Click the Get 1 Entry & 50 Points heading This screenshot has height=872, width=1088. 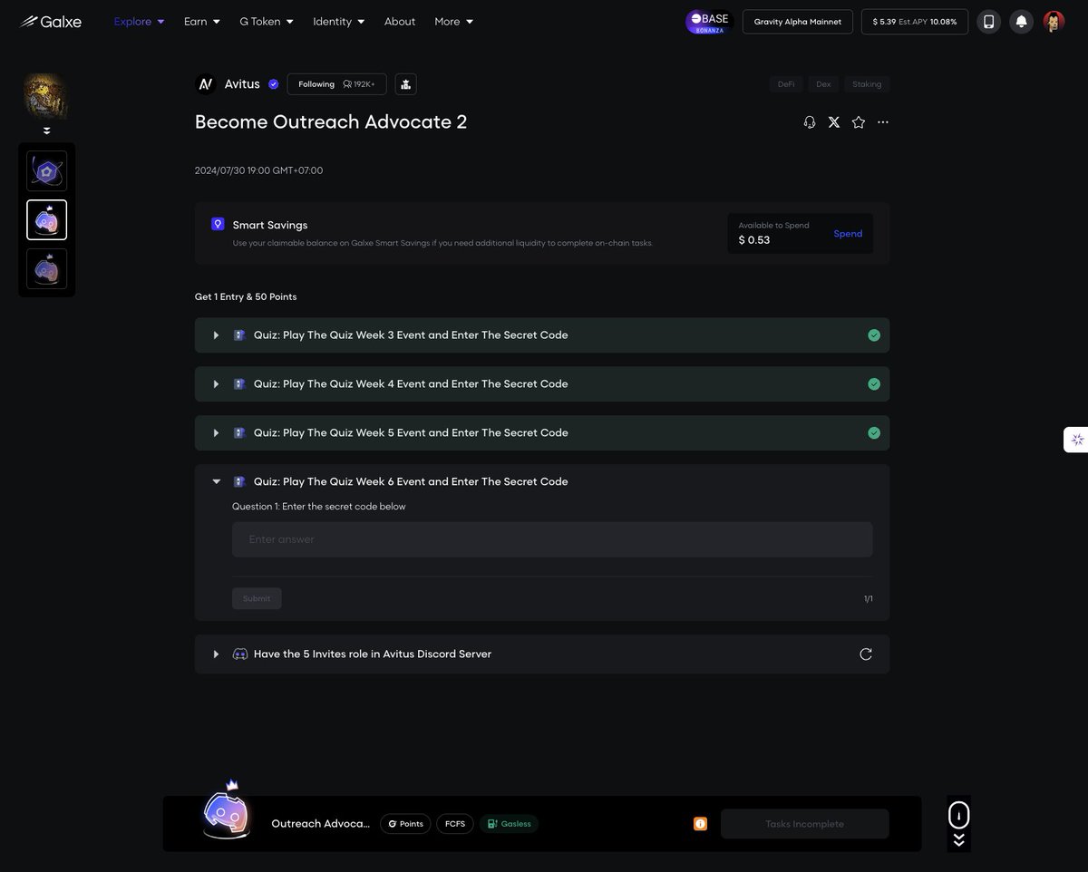pyautogui.click(x=246, y=297)
